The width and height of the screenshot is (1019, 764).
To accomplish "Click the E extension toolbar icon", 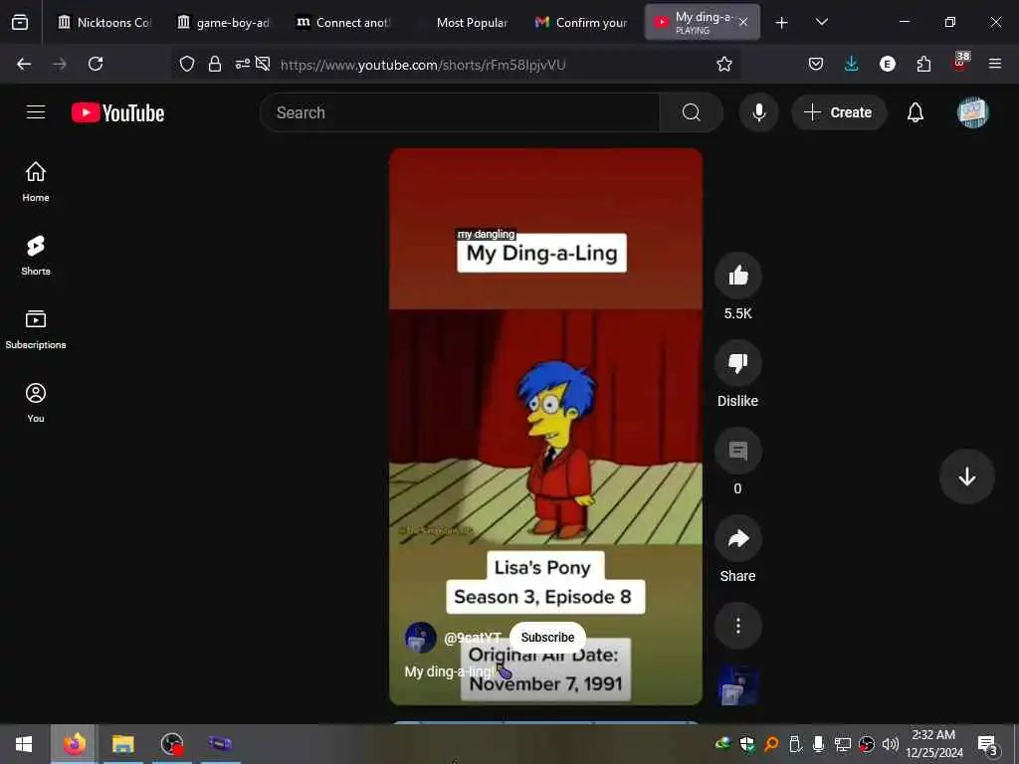I will (x=887, y=64).
